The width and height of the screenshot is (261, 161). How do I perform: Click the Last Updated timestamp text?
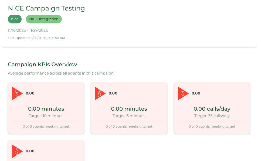coord(36,38)
